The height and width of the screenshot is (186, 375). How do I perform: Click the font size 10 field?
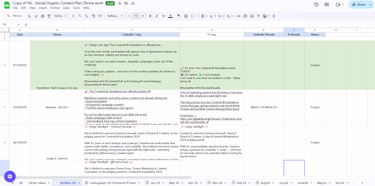136,16
